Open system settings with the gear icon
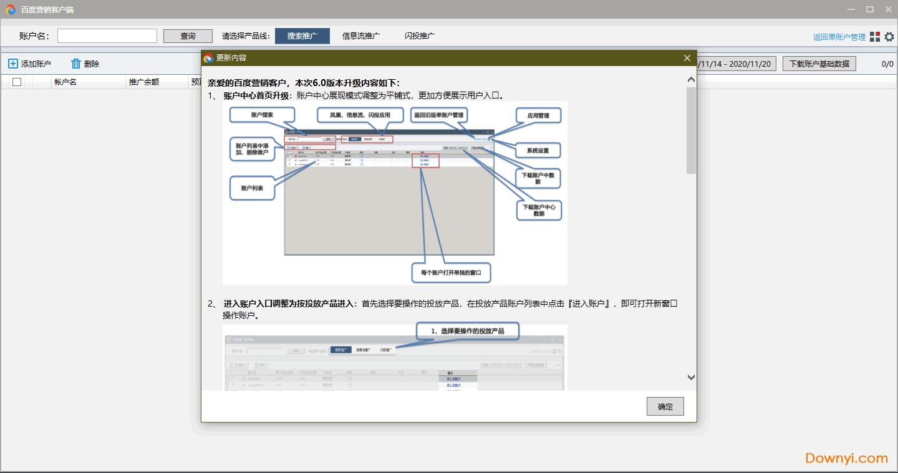This screenshot has width=898, height=473. (x=889, y=37)
